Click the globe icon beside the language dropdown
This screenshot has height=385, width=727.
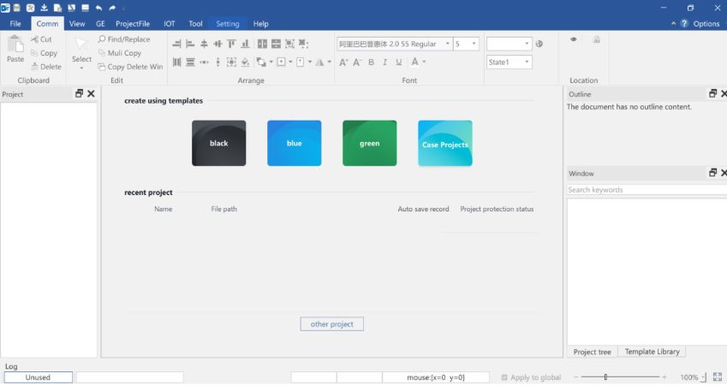(539, 44)
